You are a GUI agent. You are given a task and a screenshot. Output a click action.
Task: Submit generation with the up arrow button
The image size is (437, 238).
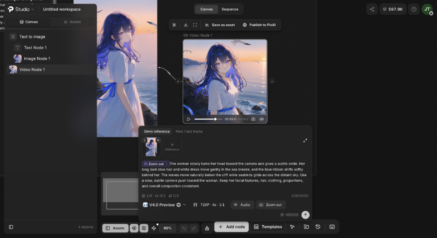tap(306, 215)
